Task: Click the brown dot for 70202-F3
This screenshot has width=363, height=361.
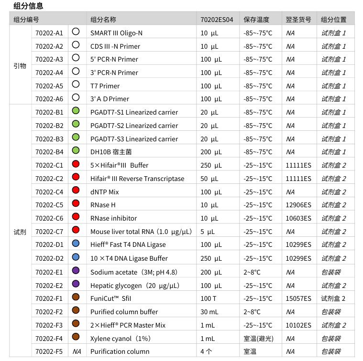Action: click(x=76, y=323)
